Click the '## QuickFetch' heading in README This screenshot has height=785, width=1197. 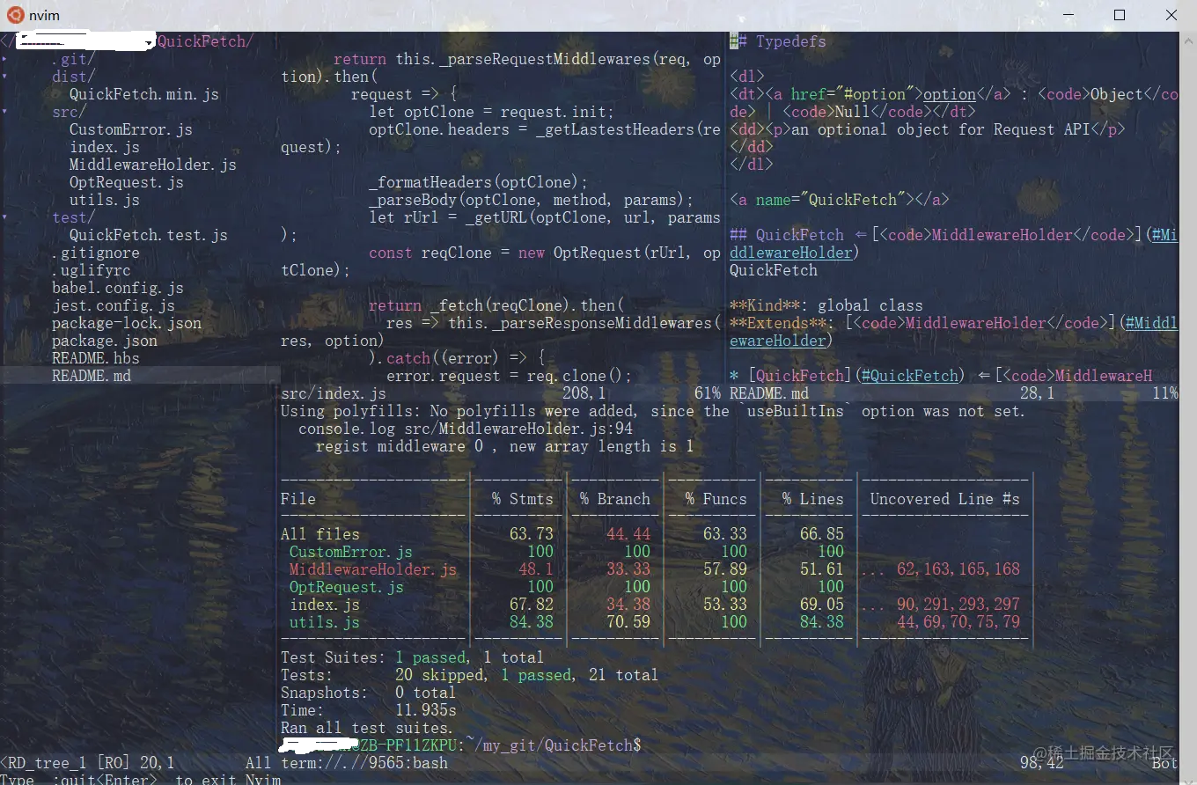(787, 235)
